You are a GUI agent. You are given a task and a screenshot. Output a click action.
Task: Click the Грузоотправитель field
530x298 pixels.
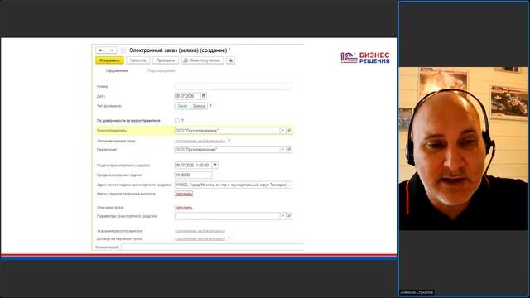tap(227, 131)
